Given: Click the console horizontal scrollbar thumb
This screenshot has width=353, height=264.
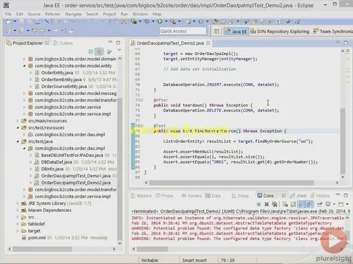Looking at the screenshot, I should (152, 249).
